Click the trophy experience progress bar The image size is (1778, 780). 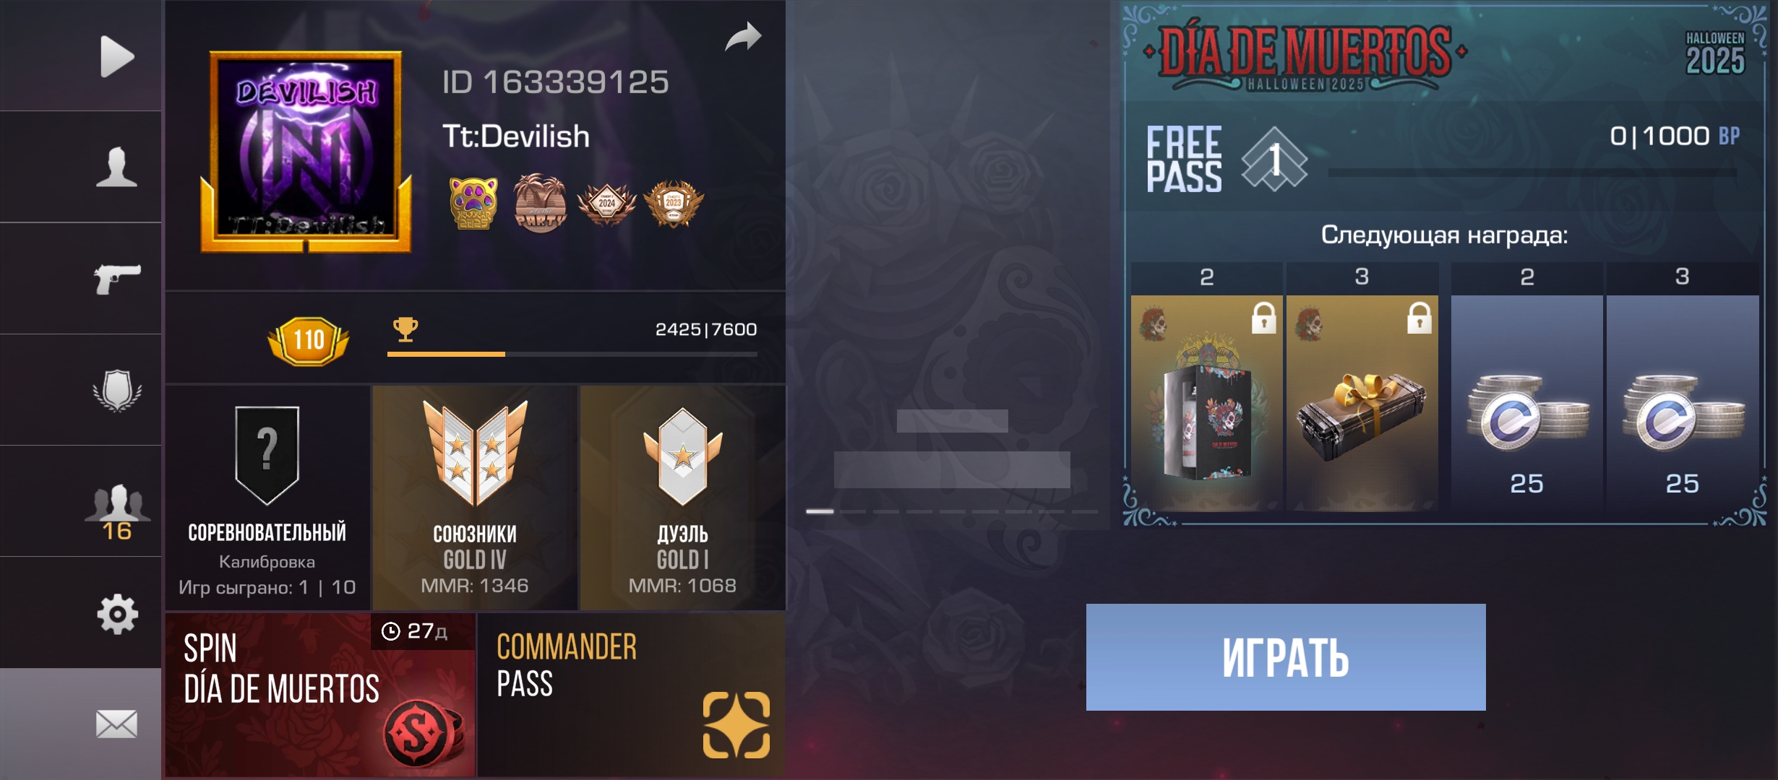coord(572,354)
